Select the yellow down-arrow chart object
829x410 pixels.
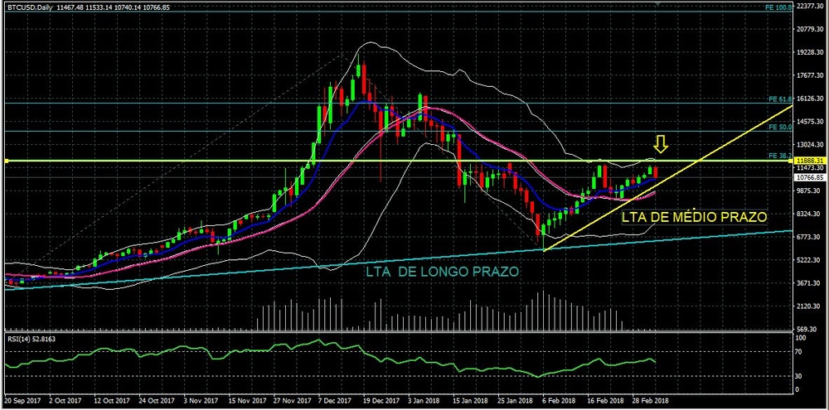pos(661,143)
